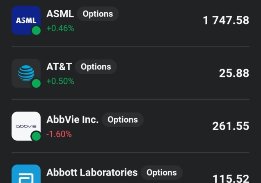Tap green status dot on ASML logo
This screenshot has height=183, width=261.
36,30
